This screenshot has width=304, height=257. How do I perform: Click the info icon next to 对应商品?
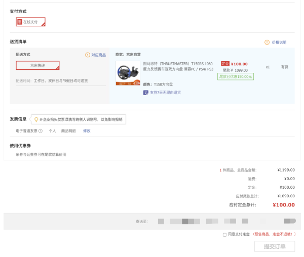tap(88, 55)
